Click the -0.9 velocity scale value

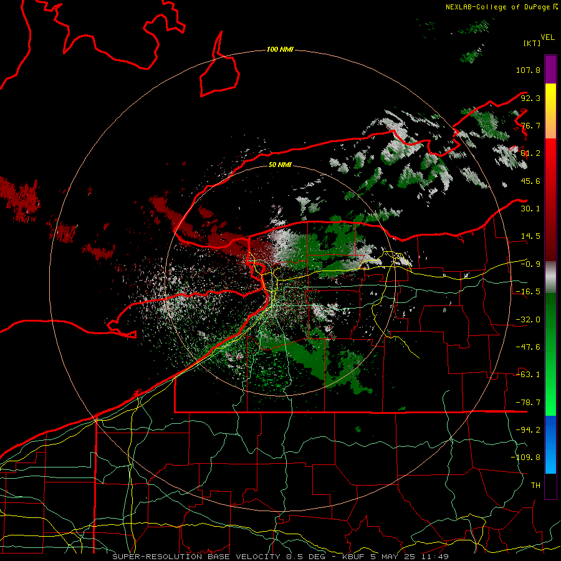click(x=530, y=264)
